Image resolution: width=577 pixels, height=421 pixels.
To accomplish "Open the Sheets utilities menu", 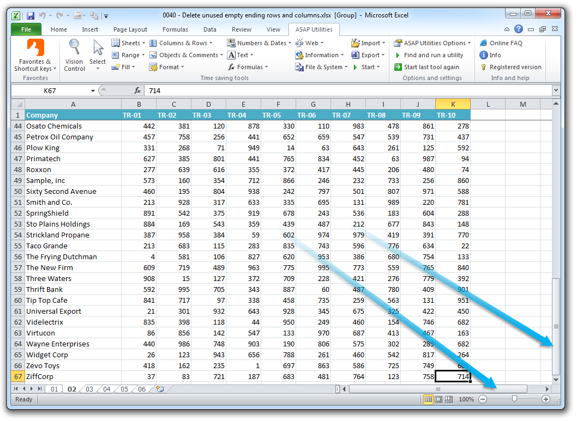I will [128, 43].
